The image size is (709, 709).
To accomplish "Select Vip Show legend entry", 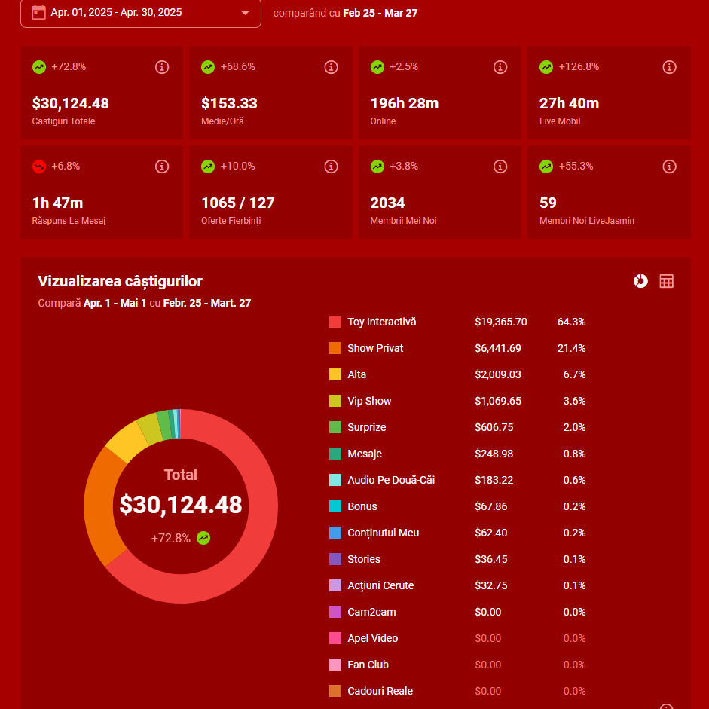I will click(x=369, y=402).
